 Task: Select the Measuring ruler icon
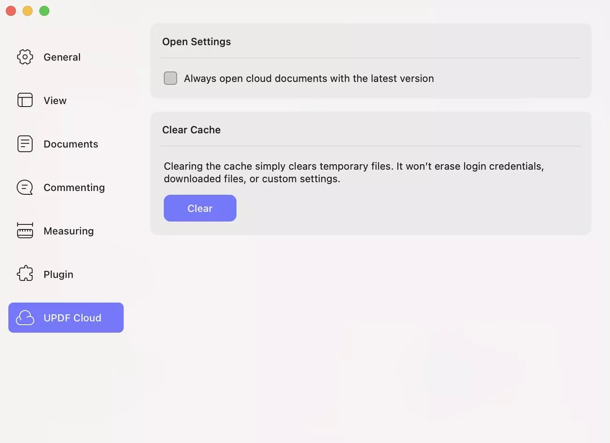pos(25,230)
